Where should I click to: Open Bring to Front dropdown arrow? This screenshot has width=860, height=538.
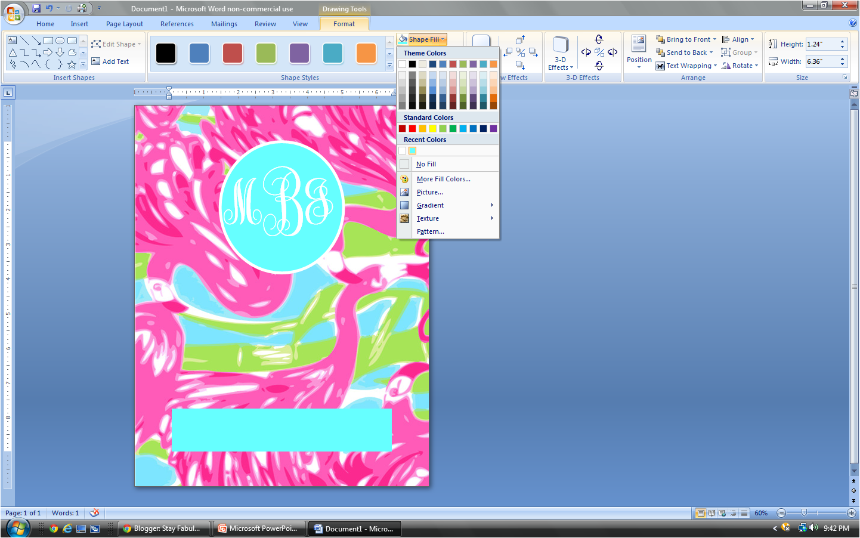click(714, 39)
